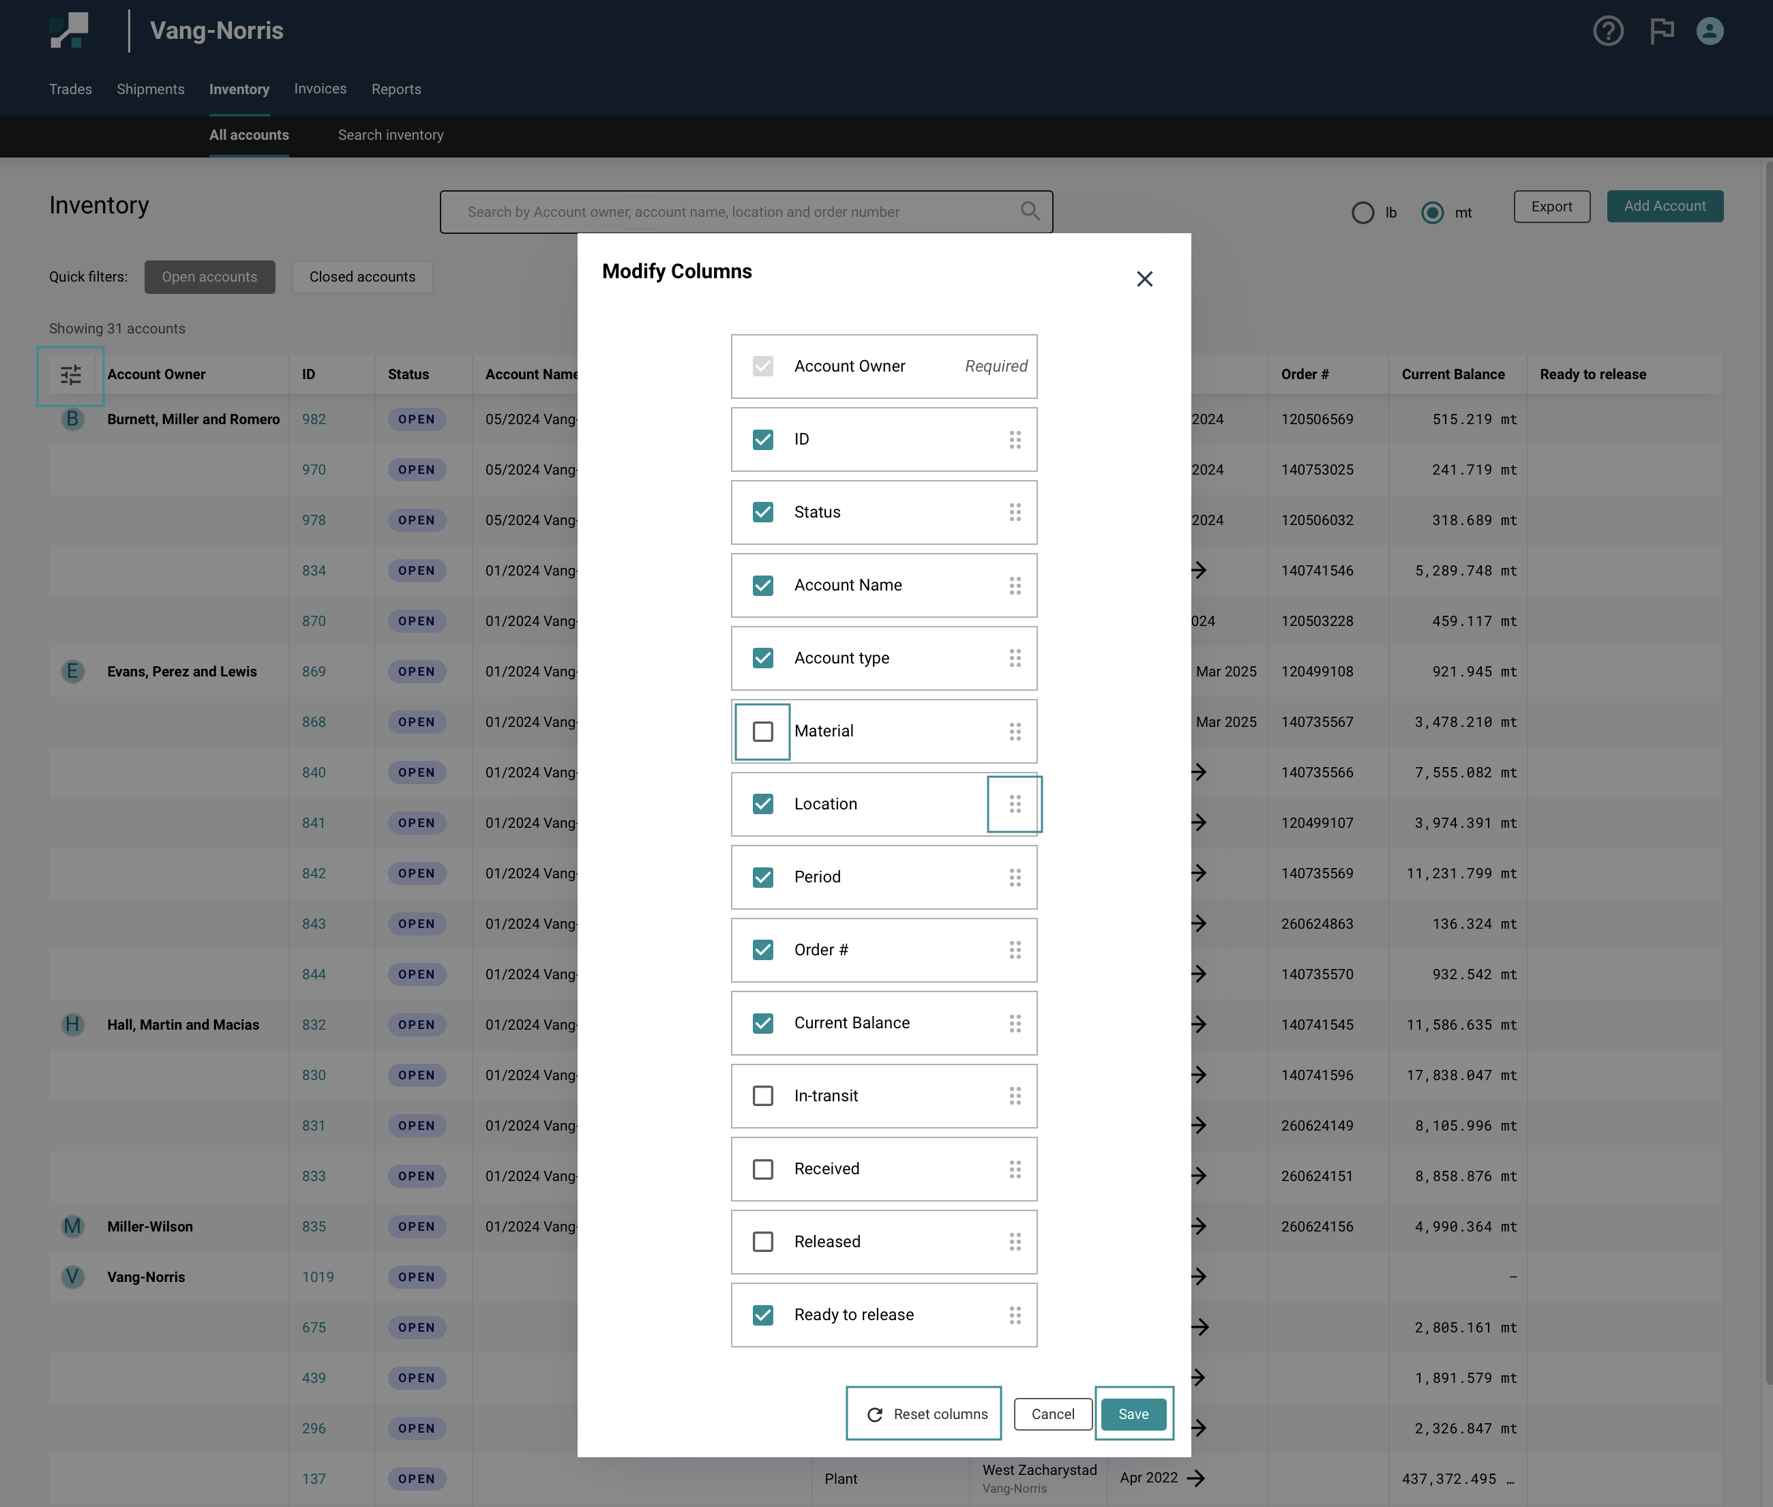The width and height of the screenshot is (1773, 1507).
Task: Cancel the column modifications
Action: tap(1052, 1415)
